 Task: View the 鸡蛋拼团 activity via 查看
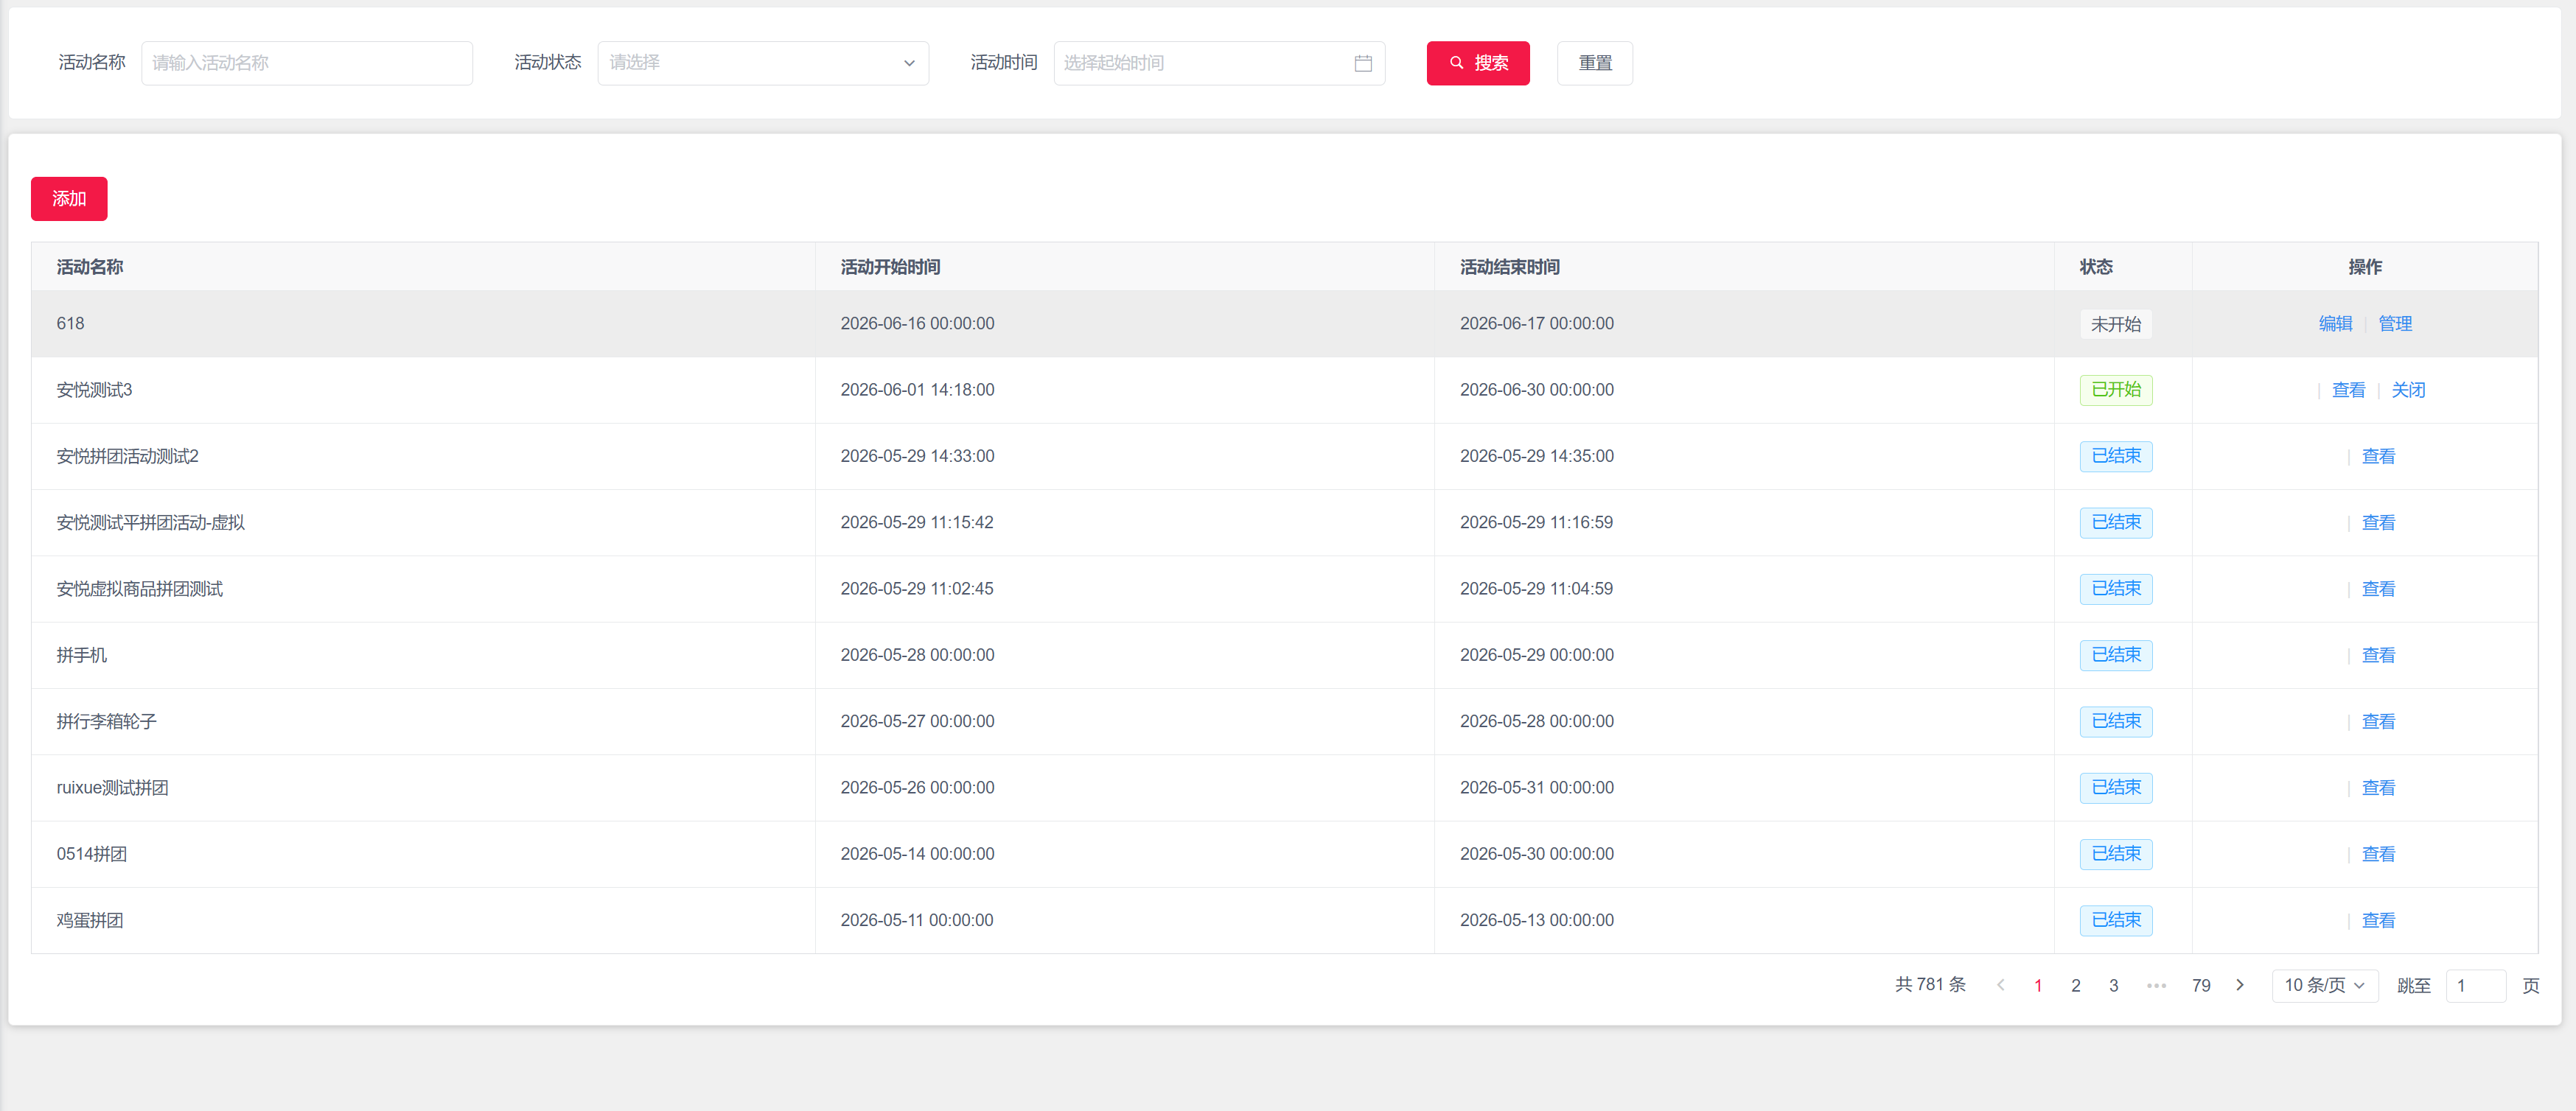(2378, 920)
